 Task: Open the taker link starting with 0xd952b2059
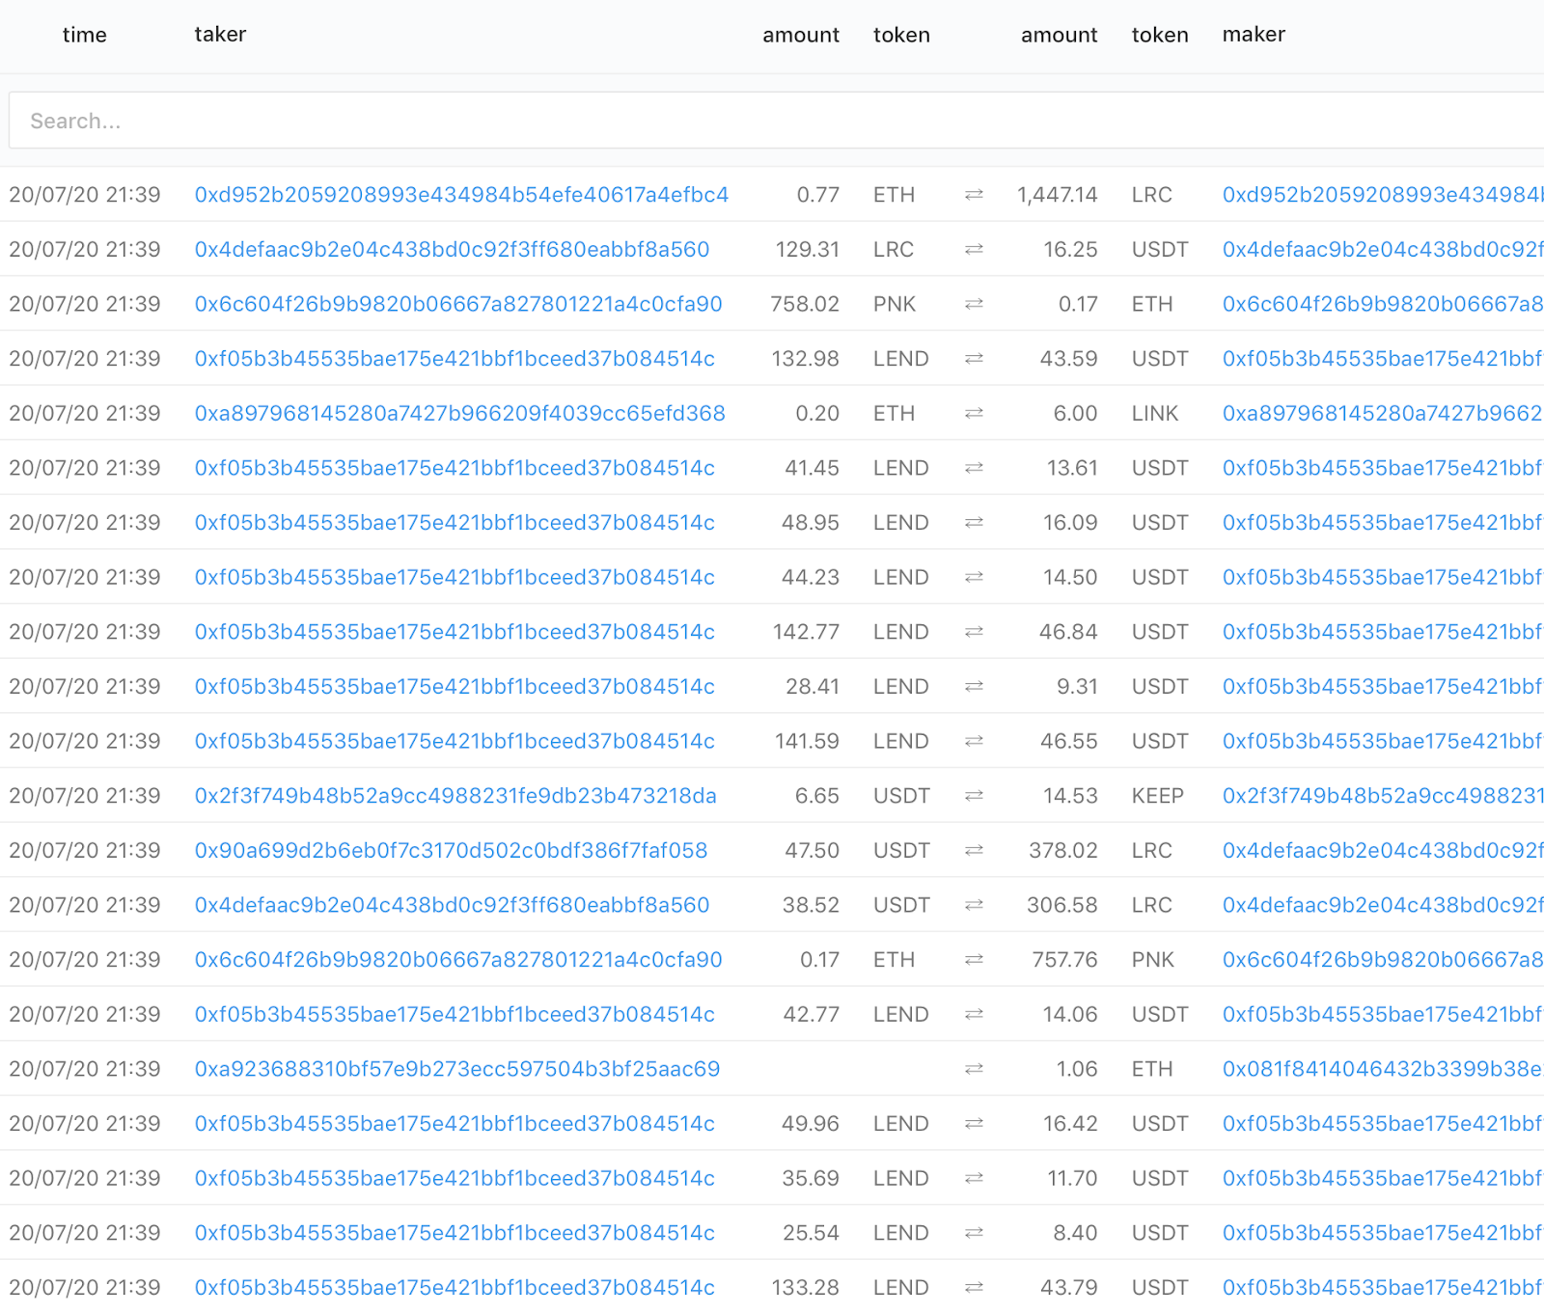click(461, 195)
